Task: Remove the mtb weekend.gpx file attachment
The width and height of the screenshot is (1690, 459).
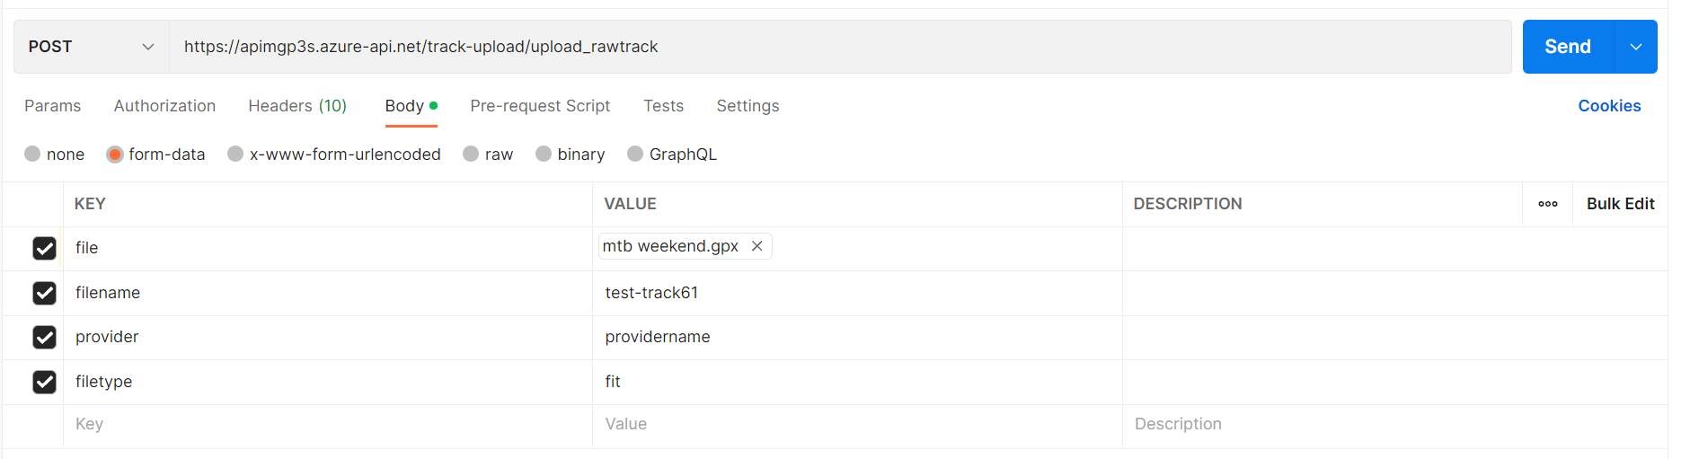Action: 757,246
